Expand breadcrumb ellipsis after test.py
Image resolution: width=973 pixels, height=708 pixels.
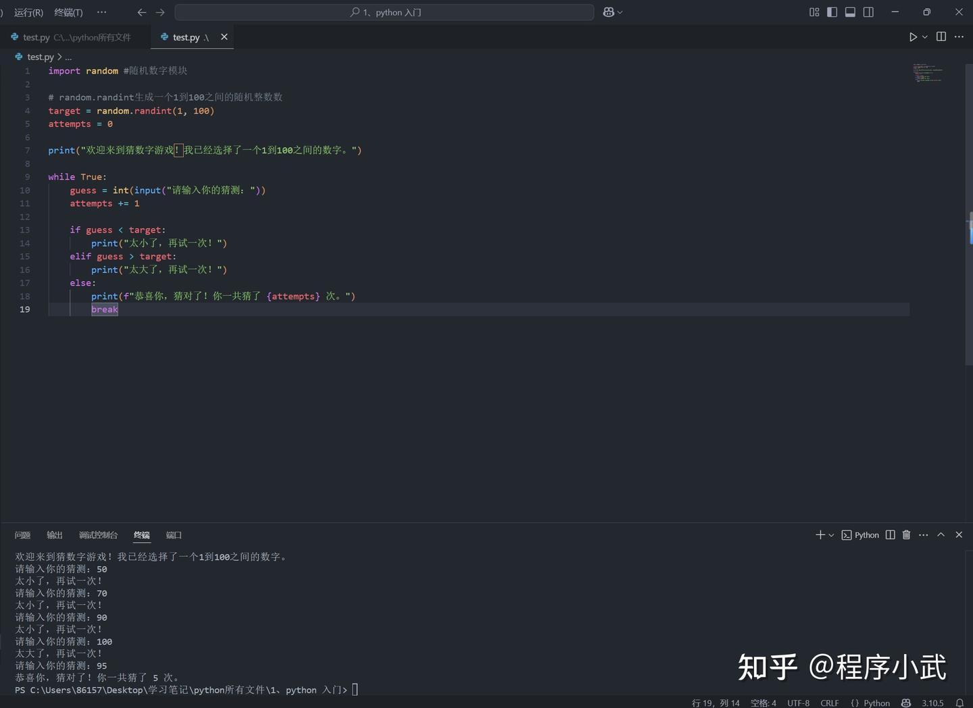point(68,57)
